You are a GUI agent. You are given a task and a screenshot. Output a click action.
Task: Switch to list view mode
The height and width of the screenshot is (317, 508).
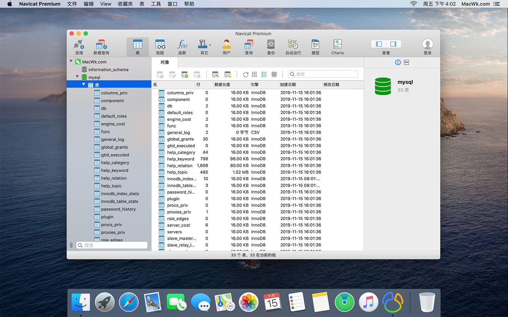[264, 74]
